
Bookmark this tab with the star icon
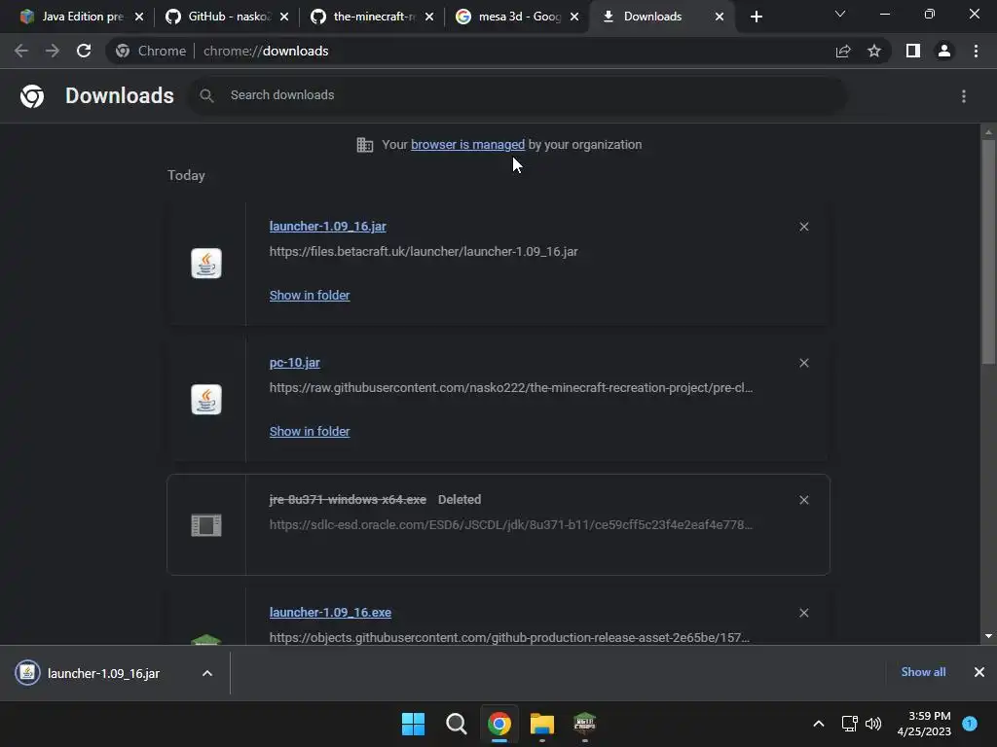tap(874, 51)
